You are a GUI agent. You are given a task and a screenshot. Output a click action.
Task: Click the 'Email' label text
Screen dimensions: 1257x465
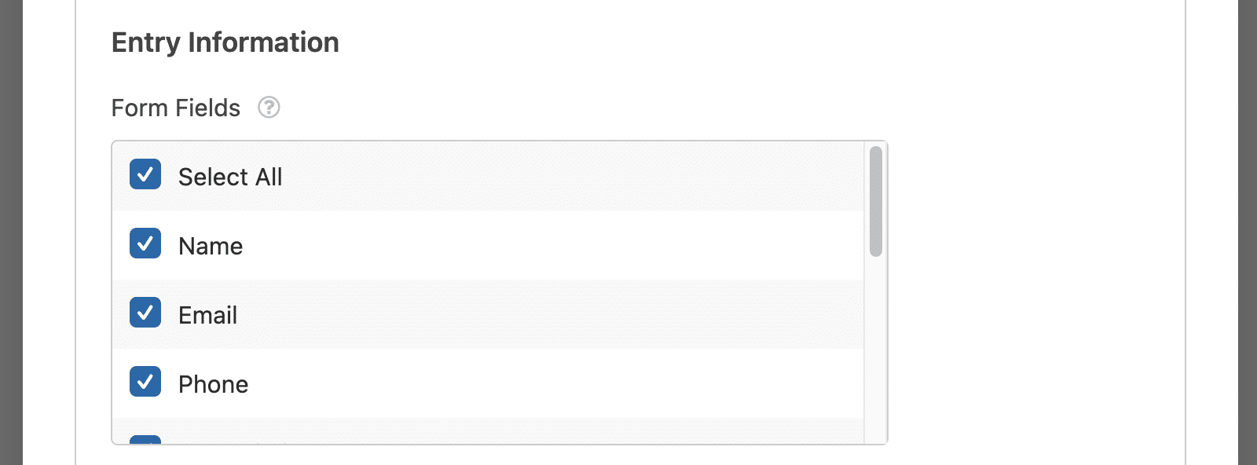(207, 315)
